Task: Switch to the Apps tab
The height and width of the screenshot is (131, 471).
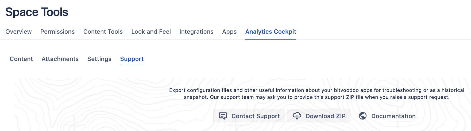Action: [229, 32]
